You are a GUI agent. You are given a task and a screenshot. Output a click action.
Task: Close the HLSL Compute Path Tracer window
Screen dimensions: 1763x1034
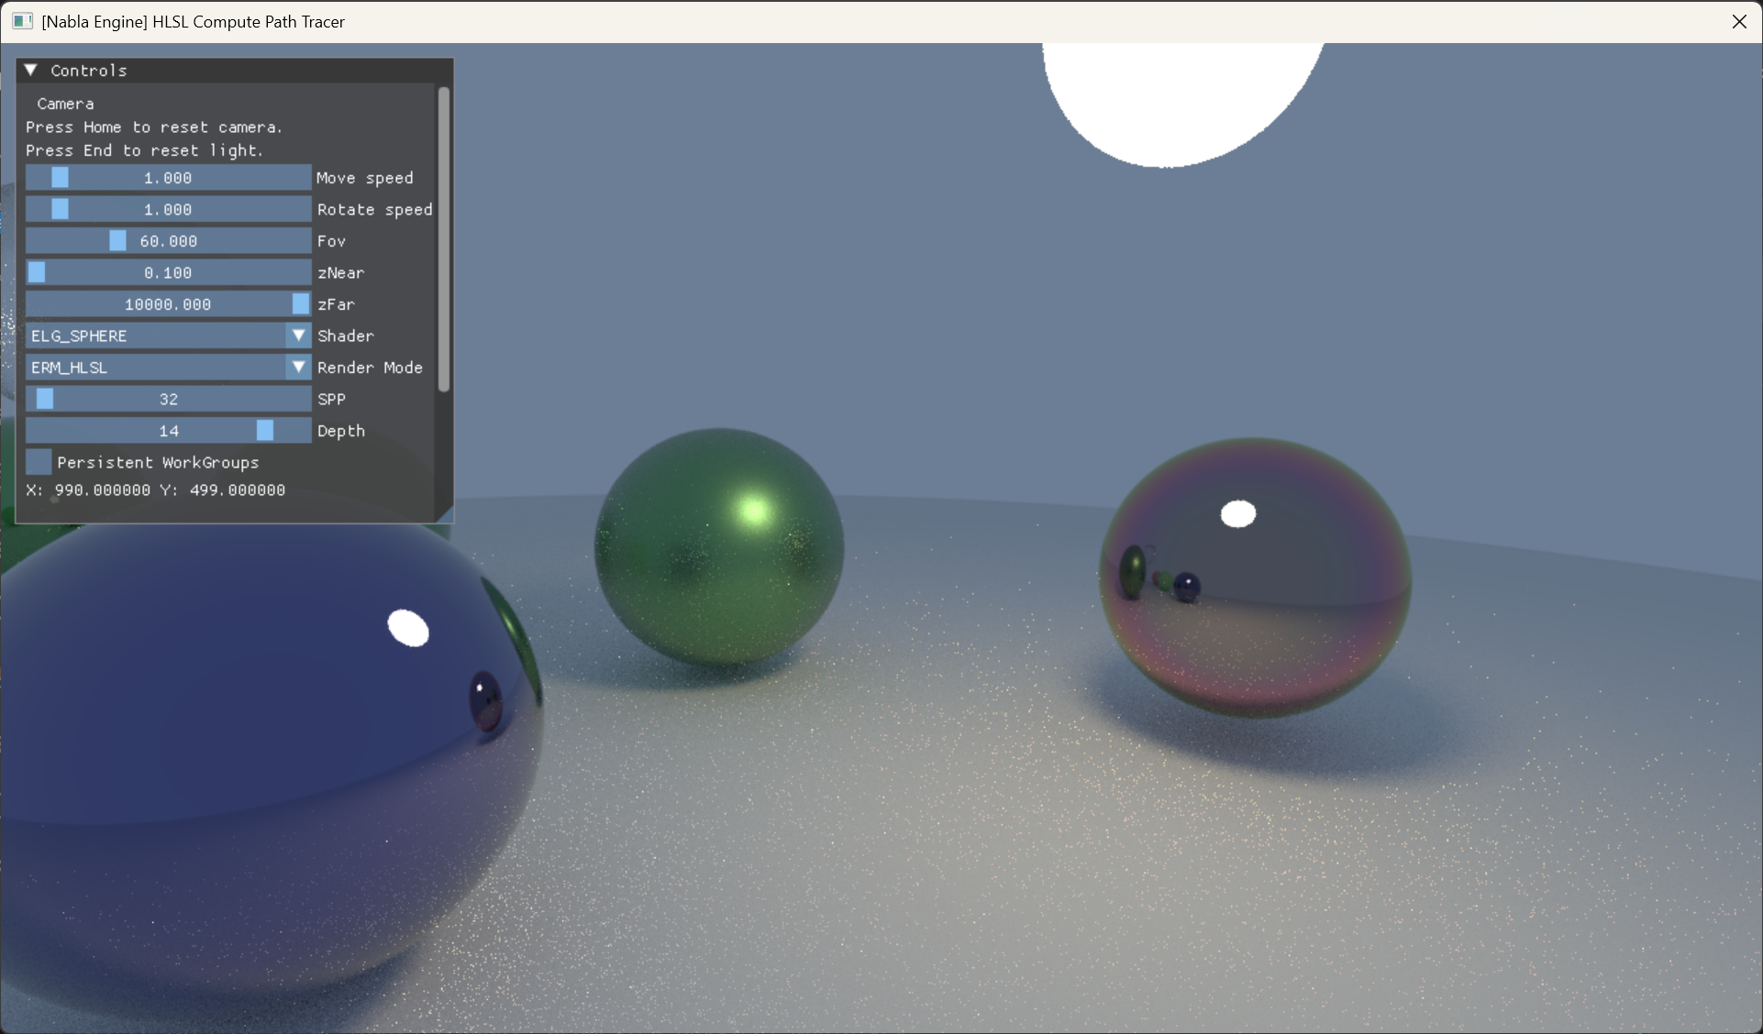(1739, 21)
